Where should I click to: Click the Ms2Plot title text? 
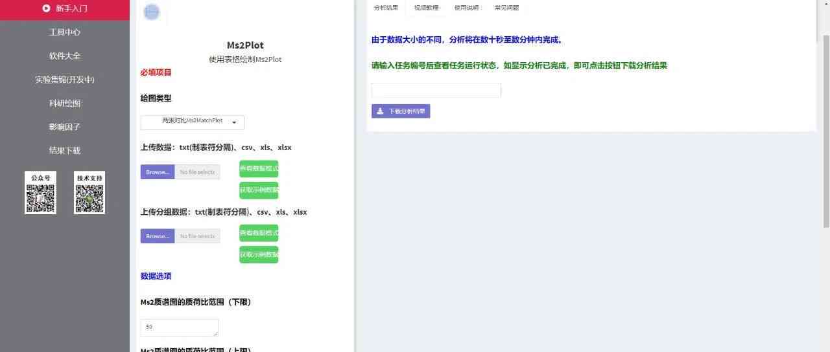245,45
